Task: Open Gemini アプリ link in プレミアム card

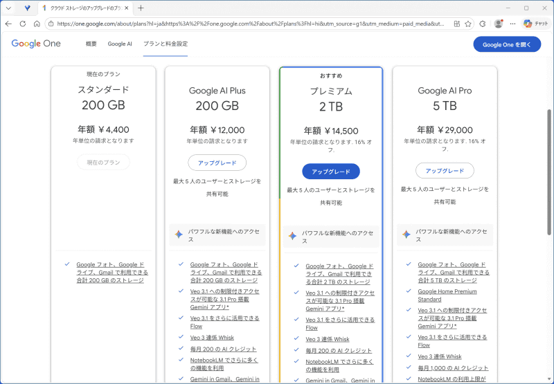Action: 340,301
